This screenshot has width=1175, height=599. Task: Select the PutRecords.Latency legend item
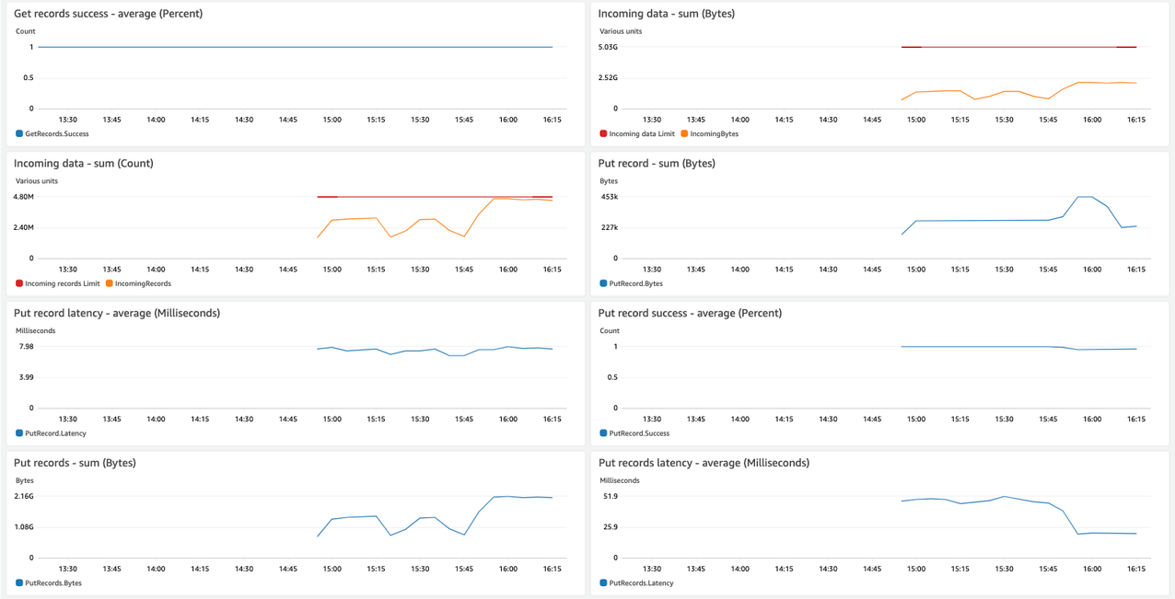pyautogui.click(x=636, y=583)
